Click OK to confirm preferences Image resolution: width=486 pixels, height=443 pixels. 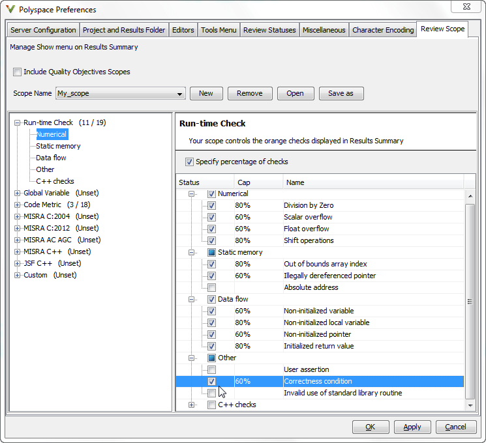click(x=371, y=427)
